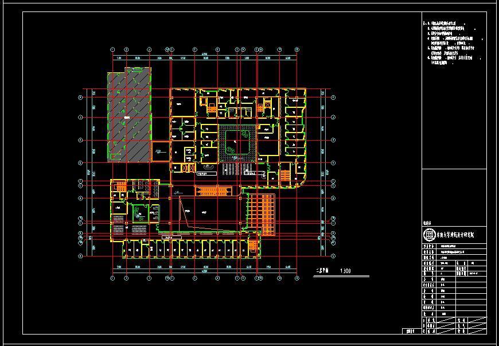
Task: Select the orange pergola grid structure
Action: pyautogui.click(x=262, y=215)
